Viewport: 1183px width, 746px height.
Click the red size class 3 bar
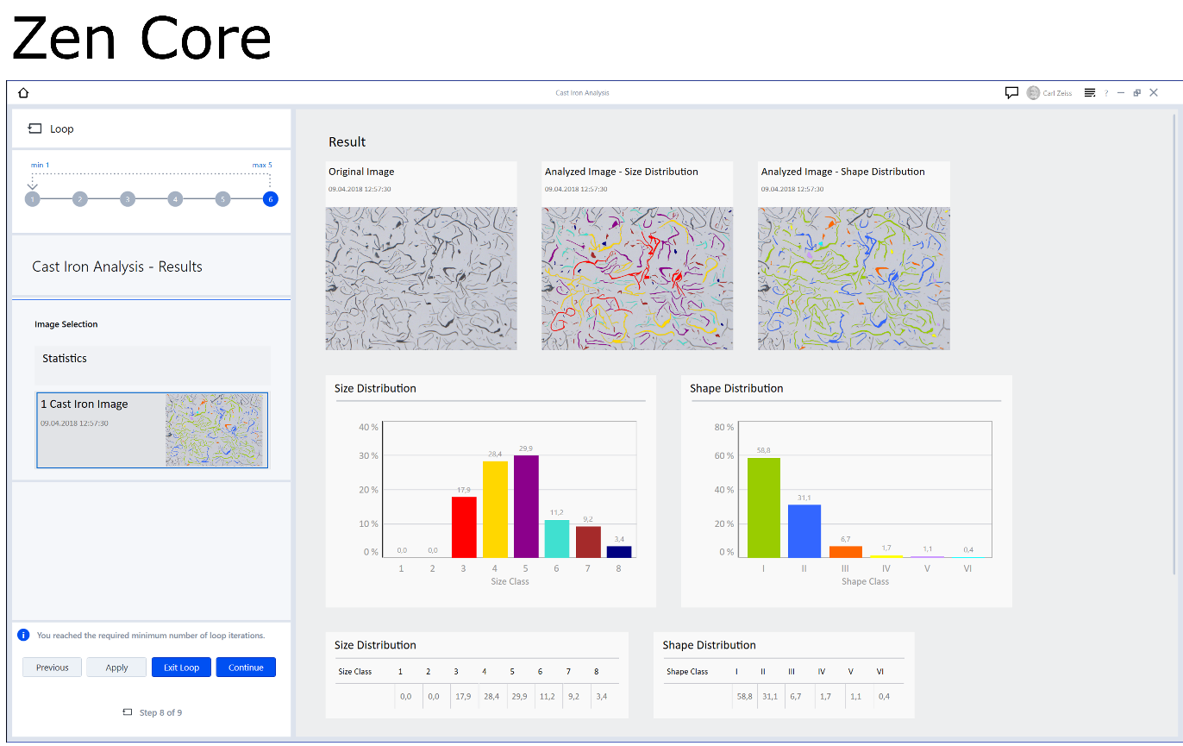(x=464, y=527)
